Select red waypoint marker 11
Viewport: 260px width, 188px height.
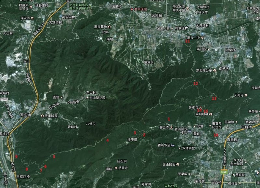[x=188, y=41]
